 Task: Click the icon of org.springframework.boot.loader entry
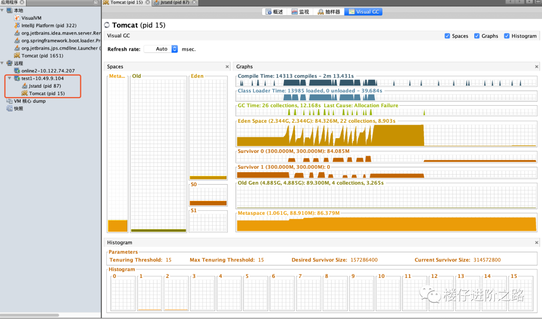pos(17,41)
